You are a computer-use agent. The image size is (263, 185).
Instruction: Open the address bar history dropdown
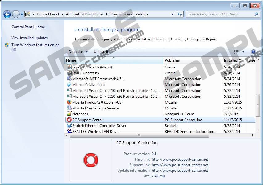(x=173, y=14)
